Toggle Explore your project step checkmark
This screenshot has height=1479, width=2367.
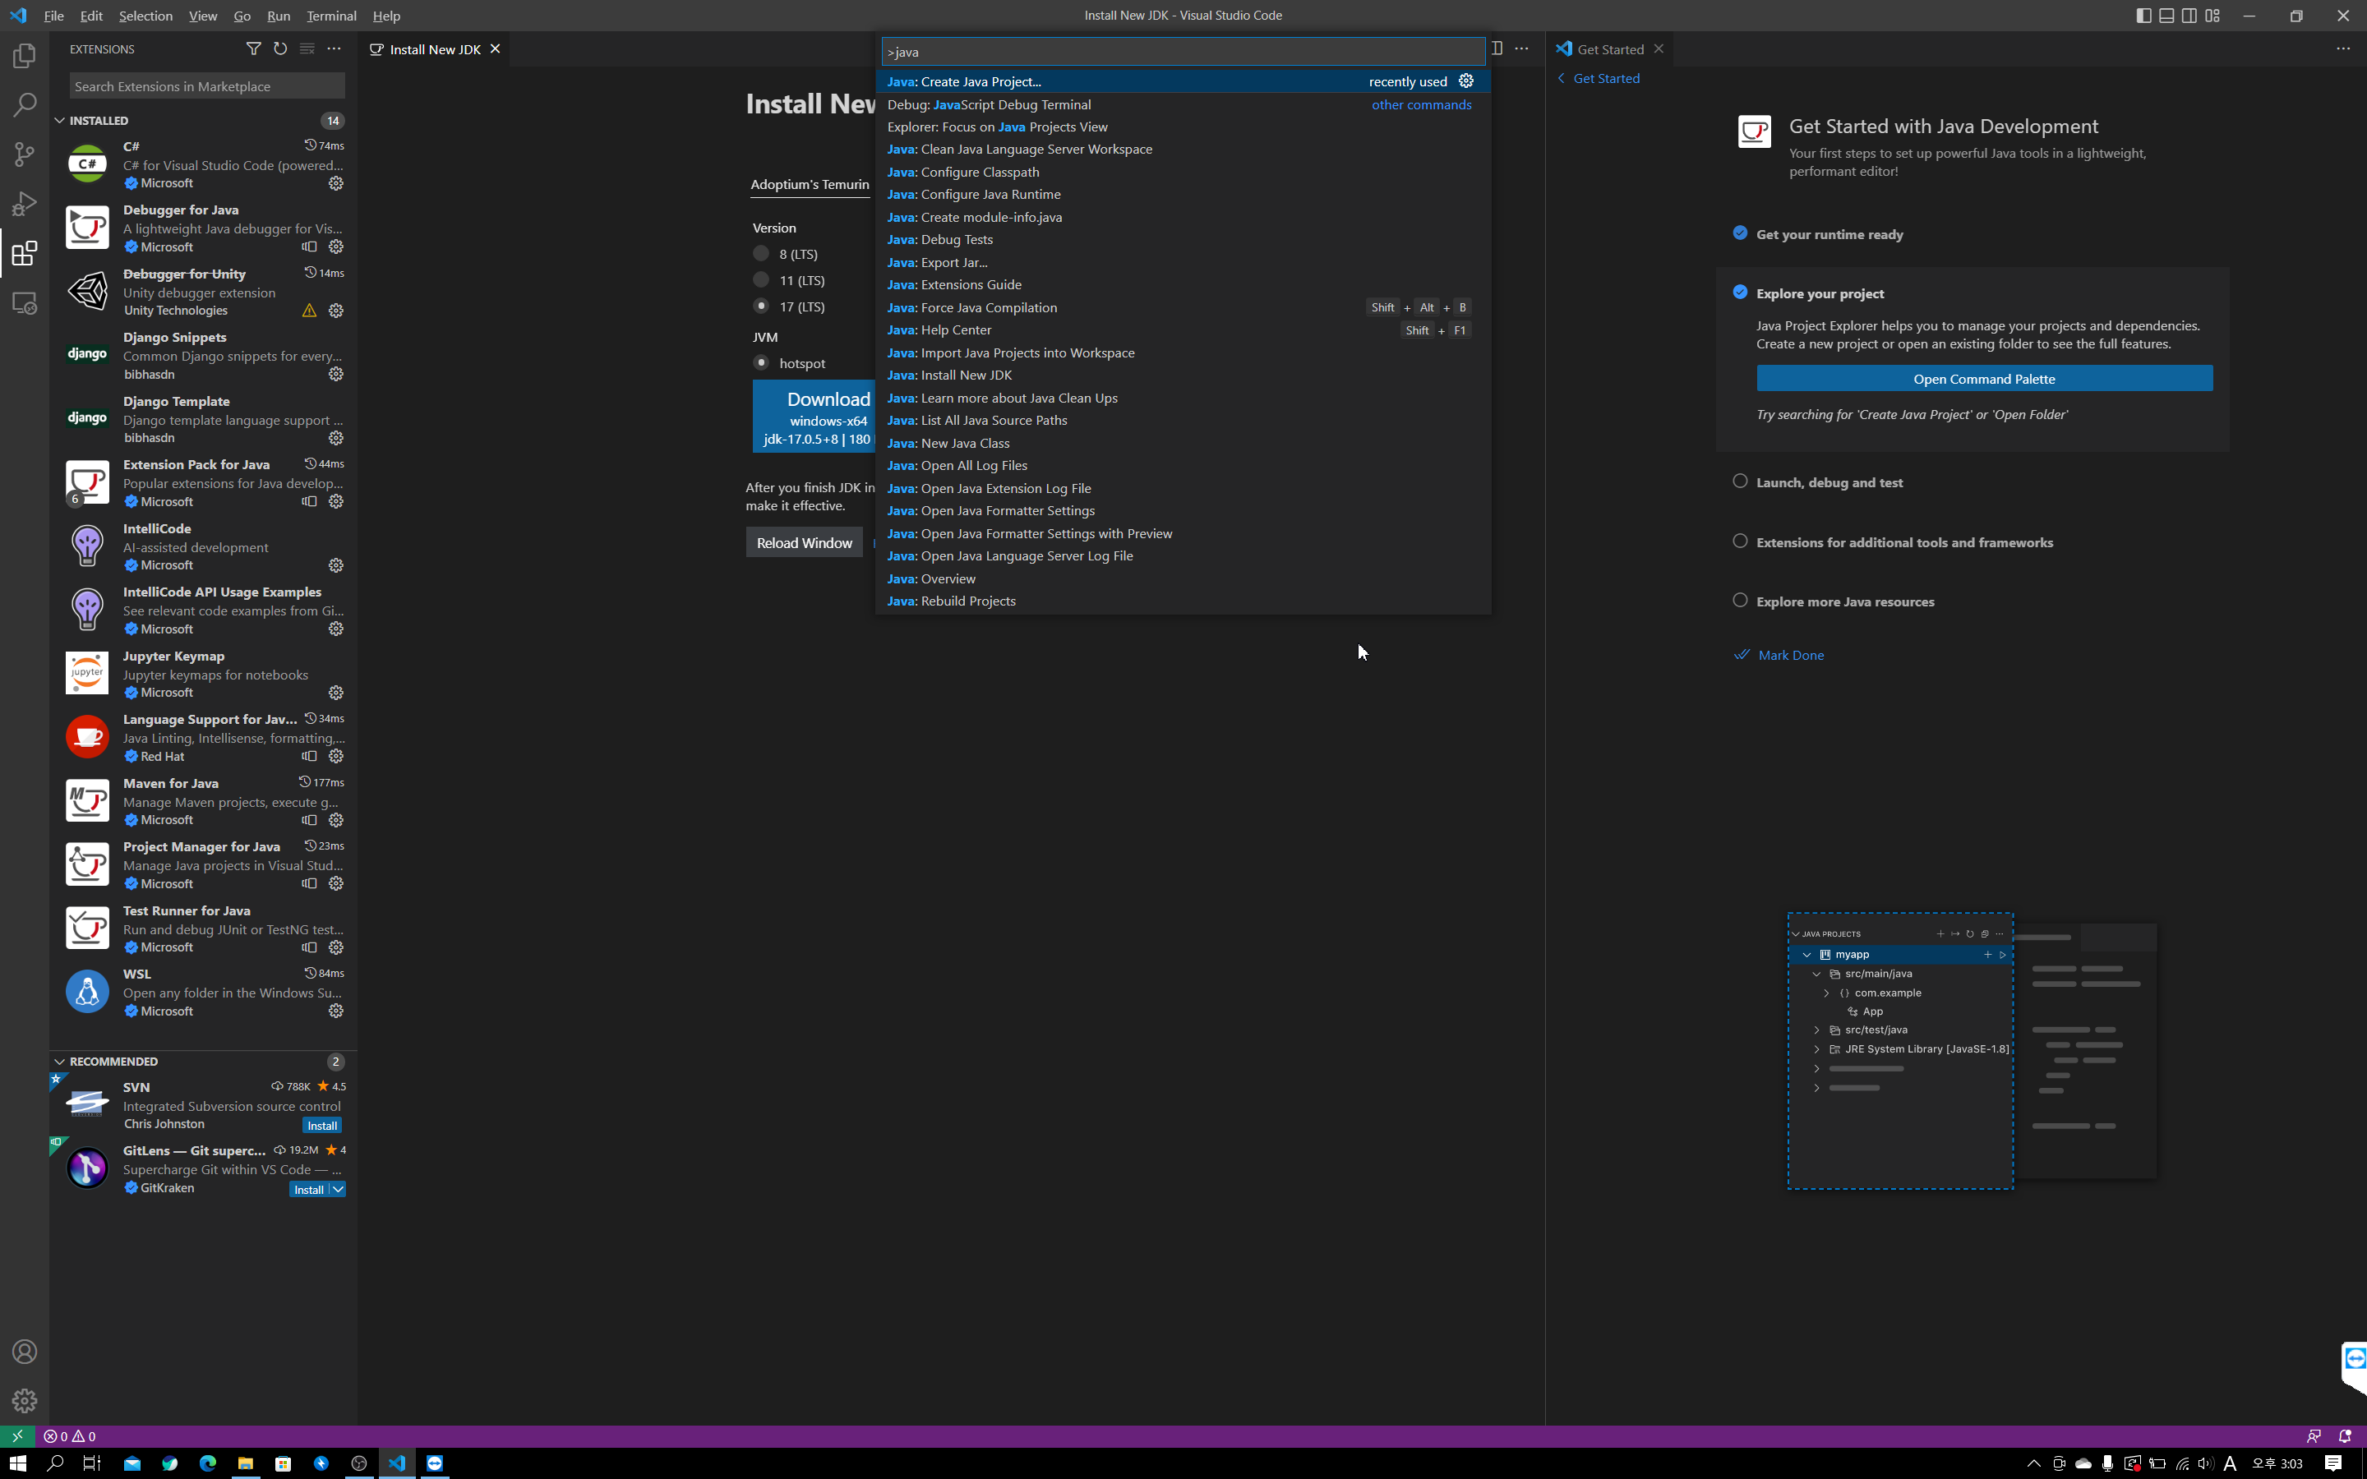tap(1740, 292)
